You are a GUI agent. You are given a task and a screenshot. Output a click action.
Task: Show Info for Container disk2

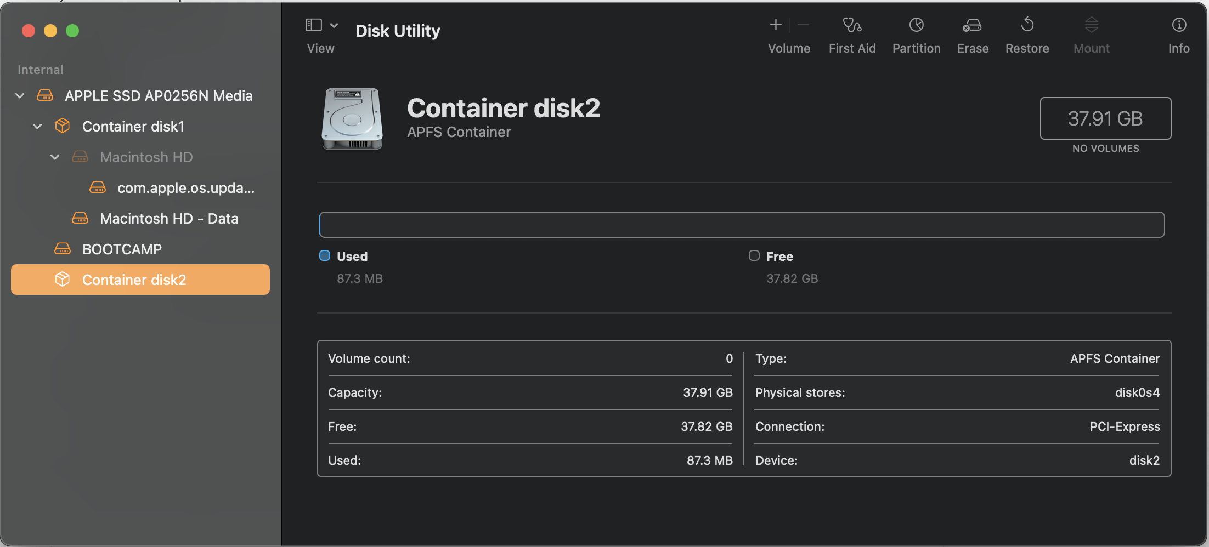[1178, 33]
